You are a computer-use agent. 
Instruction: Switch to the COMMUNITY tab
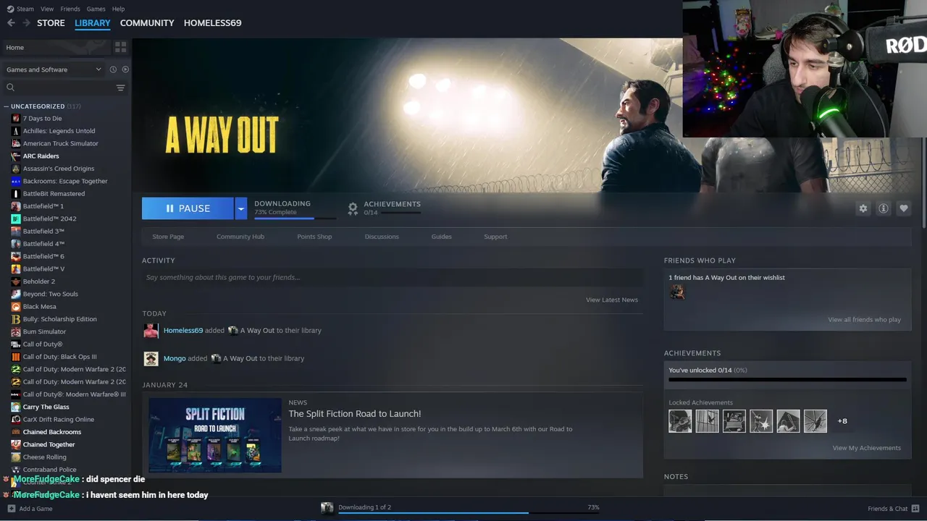[147, 23]
